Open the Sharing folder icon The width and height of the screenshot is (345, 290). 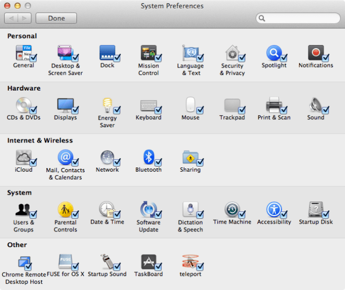190,157
